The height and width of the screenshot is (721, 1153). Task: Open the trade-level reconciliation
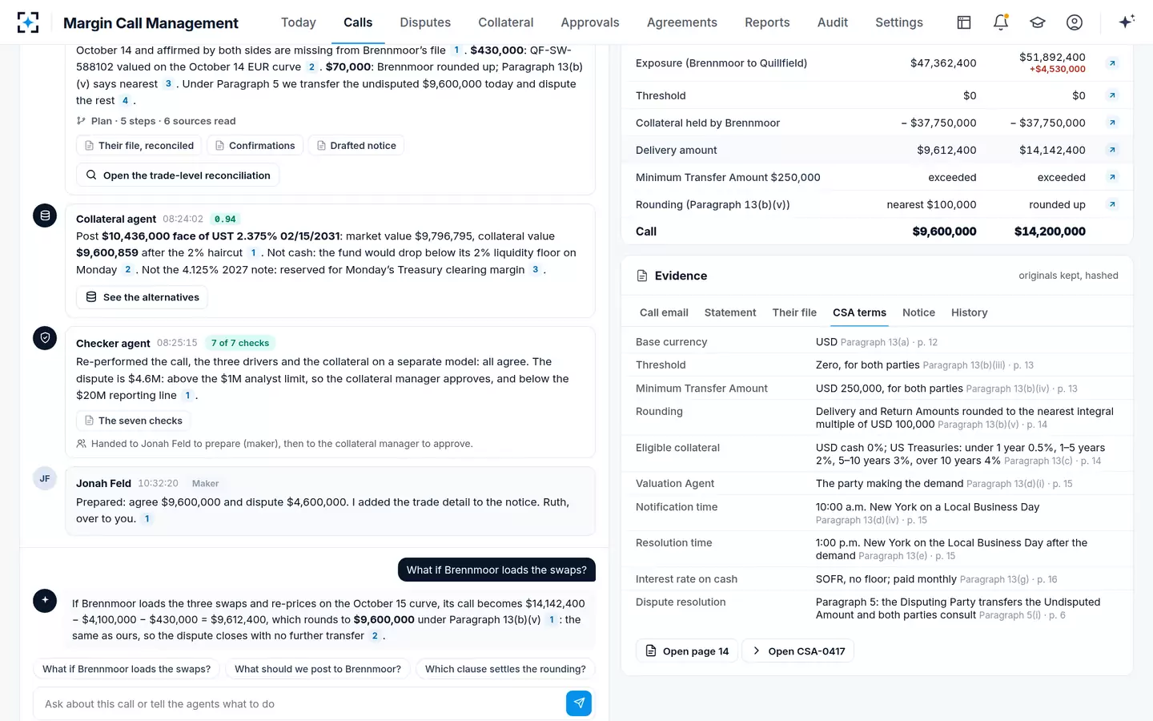tap(178, 175)
